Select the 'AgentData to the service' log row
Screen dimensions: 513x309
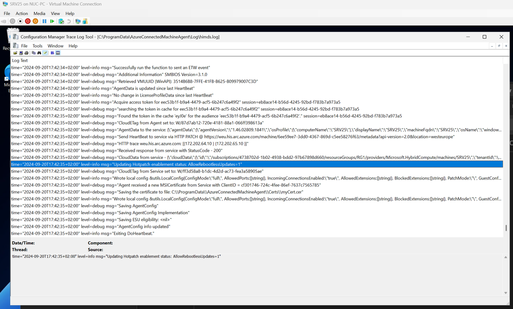click(x=256, y=129)
